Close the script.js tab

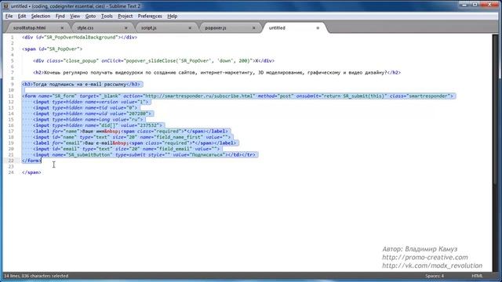click(190, 28)
